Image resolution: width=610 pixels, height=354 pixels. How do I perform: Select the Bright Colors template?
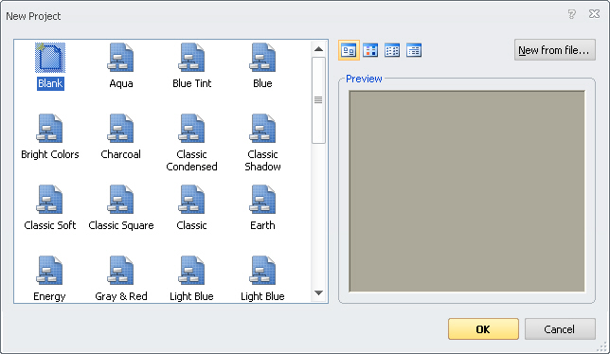pos(50,137)
